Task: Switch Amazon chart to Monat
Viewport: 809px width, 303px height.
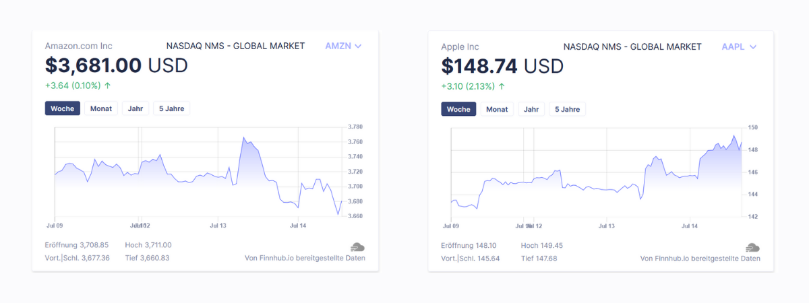Action: click(x=101, y=108)
